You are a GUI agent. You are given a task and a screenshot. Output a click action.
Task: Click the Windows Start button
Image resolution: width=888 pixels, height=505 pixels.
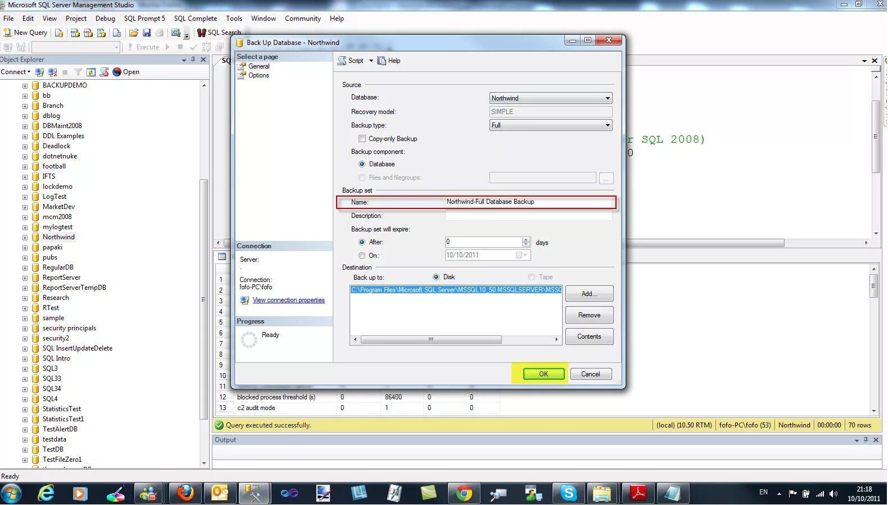11,493
